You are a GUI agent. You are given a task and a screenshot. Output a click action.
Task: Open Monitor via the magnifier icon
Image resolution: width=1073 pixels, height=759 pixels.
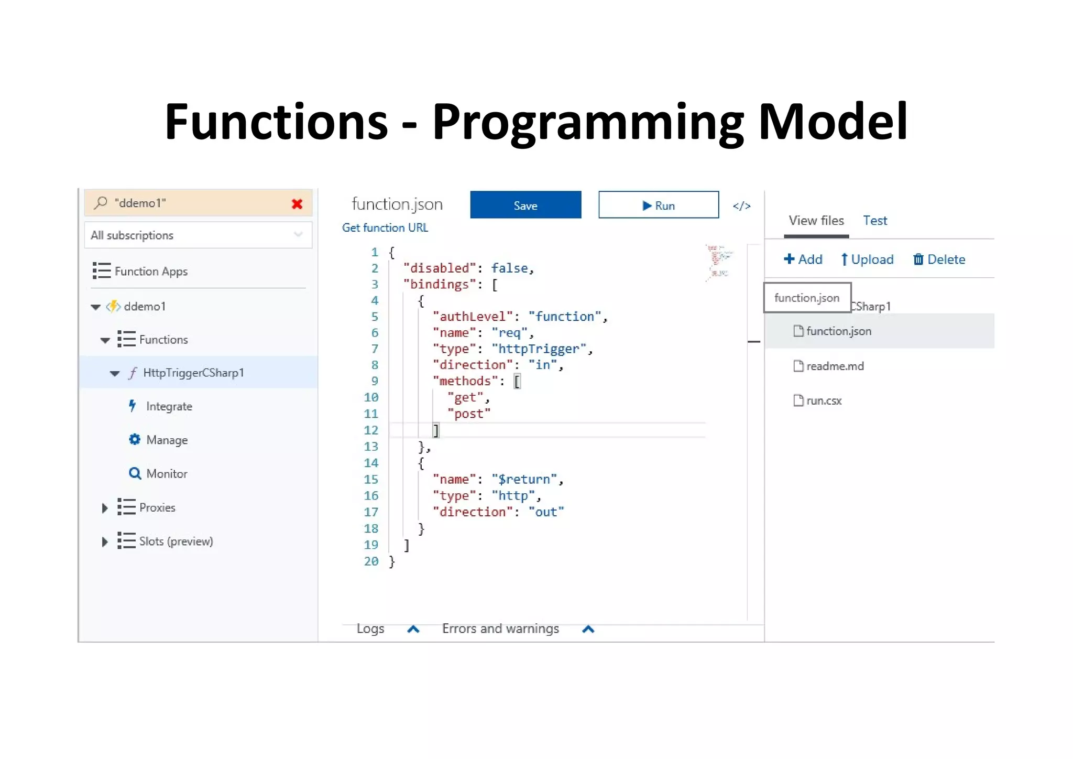pyautogui.click(x=135, y=473)
